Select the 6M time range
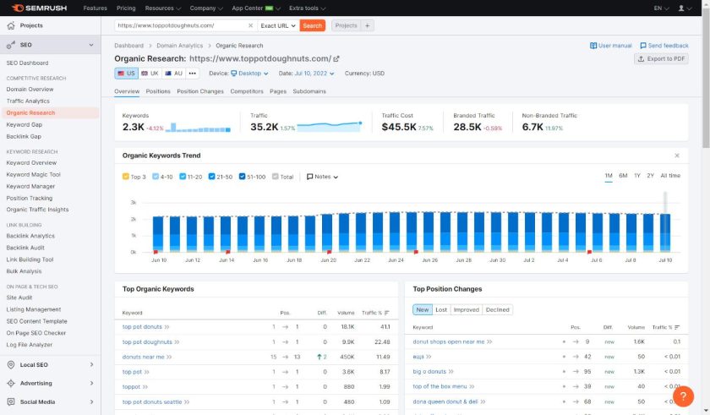The image size is (710, 415). pos(623,176)
